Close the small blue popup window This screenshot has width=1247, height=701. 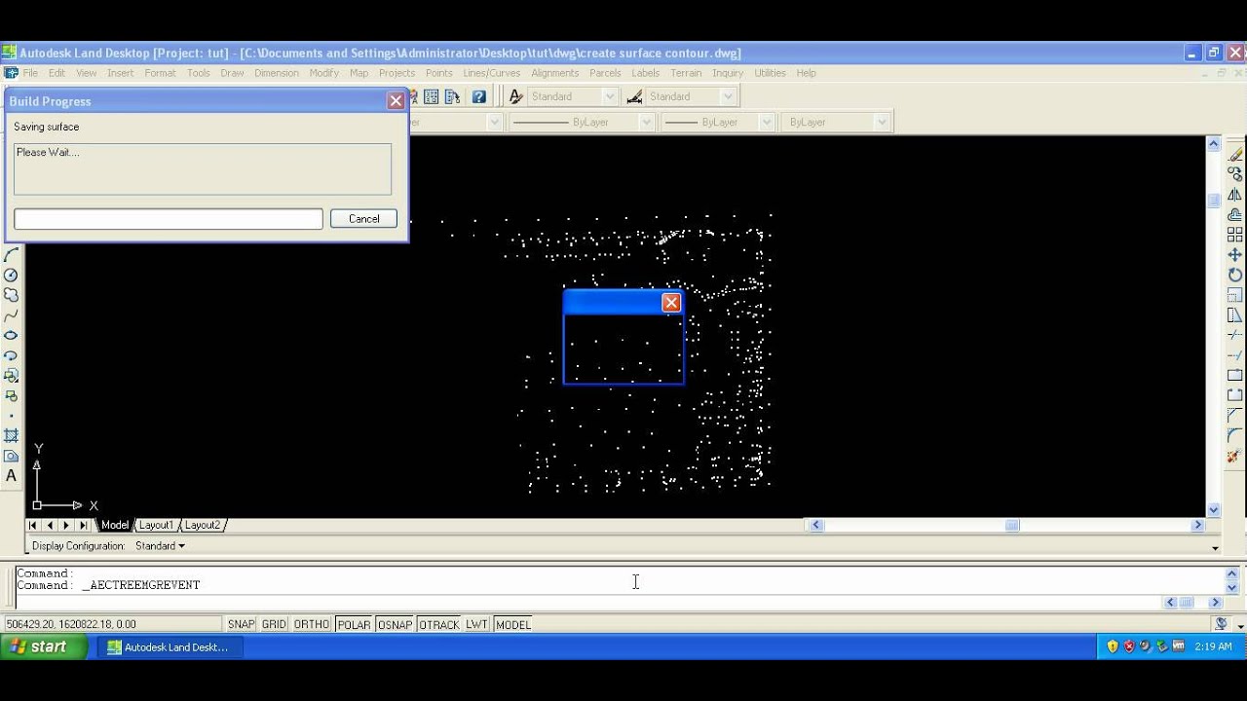click(671, 303)
